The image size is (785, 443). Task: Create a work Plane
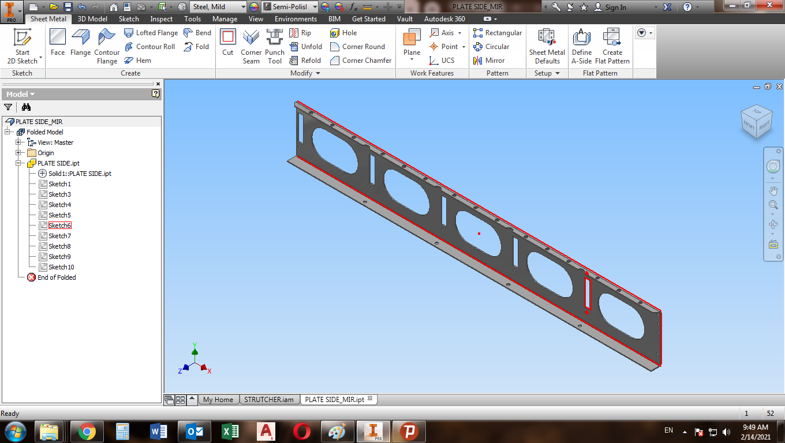point(412,43)
